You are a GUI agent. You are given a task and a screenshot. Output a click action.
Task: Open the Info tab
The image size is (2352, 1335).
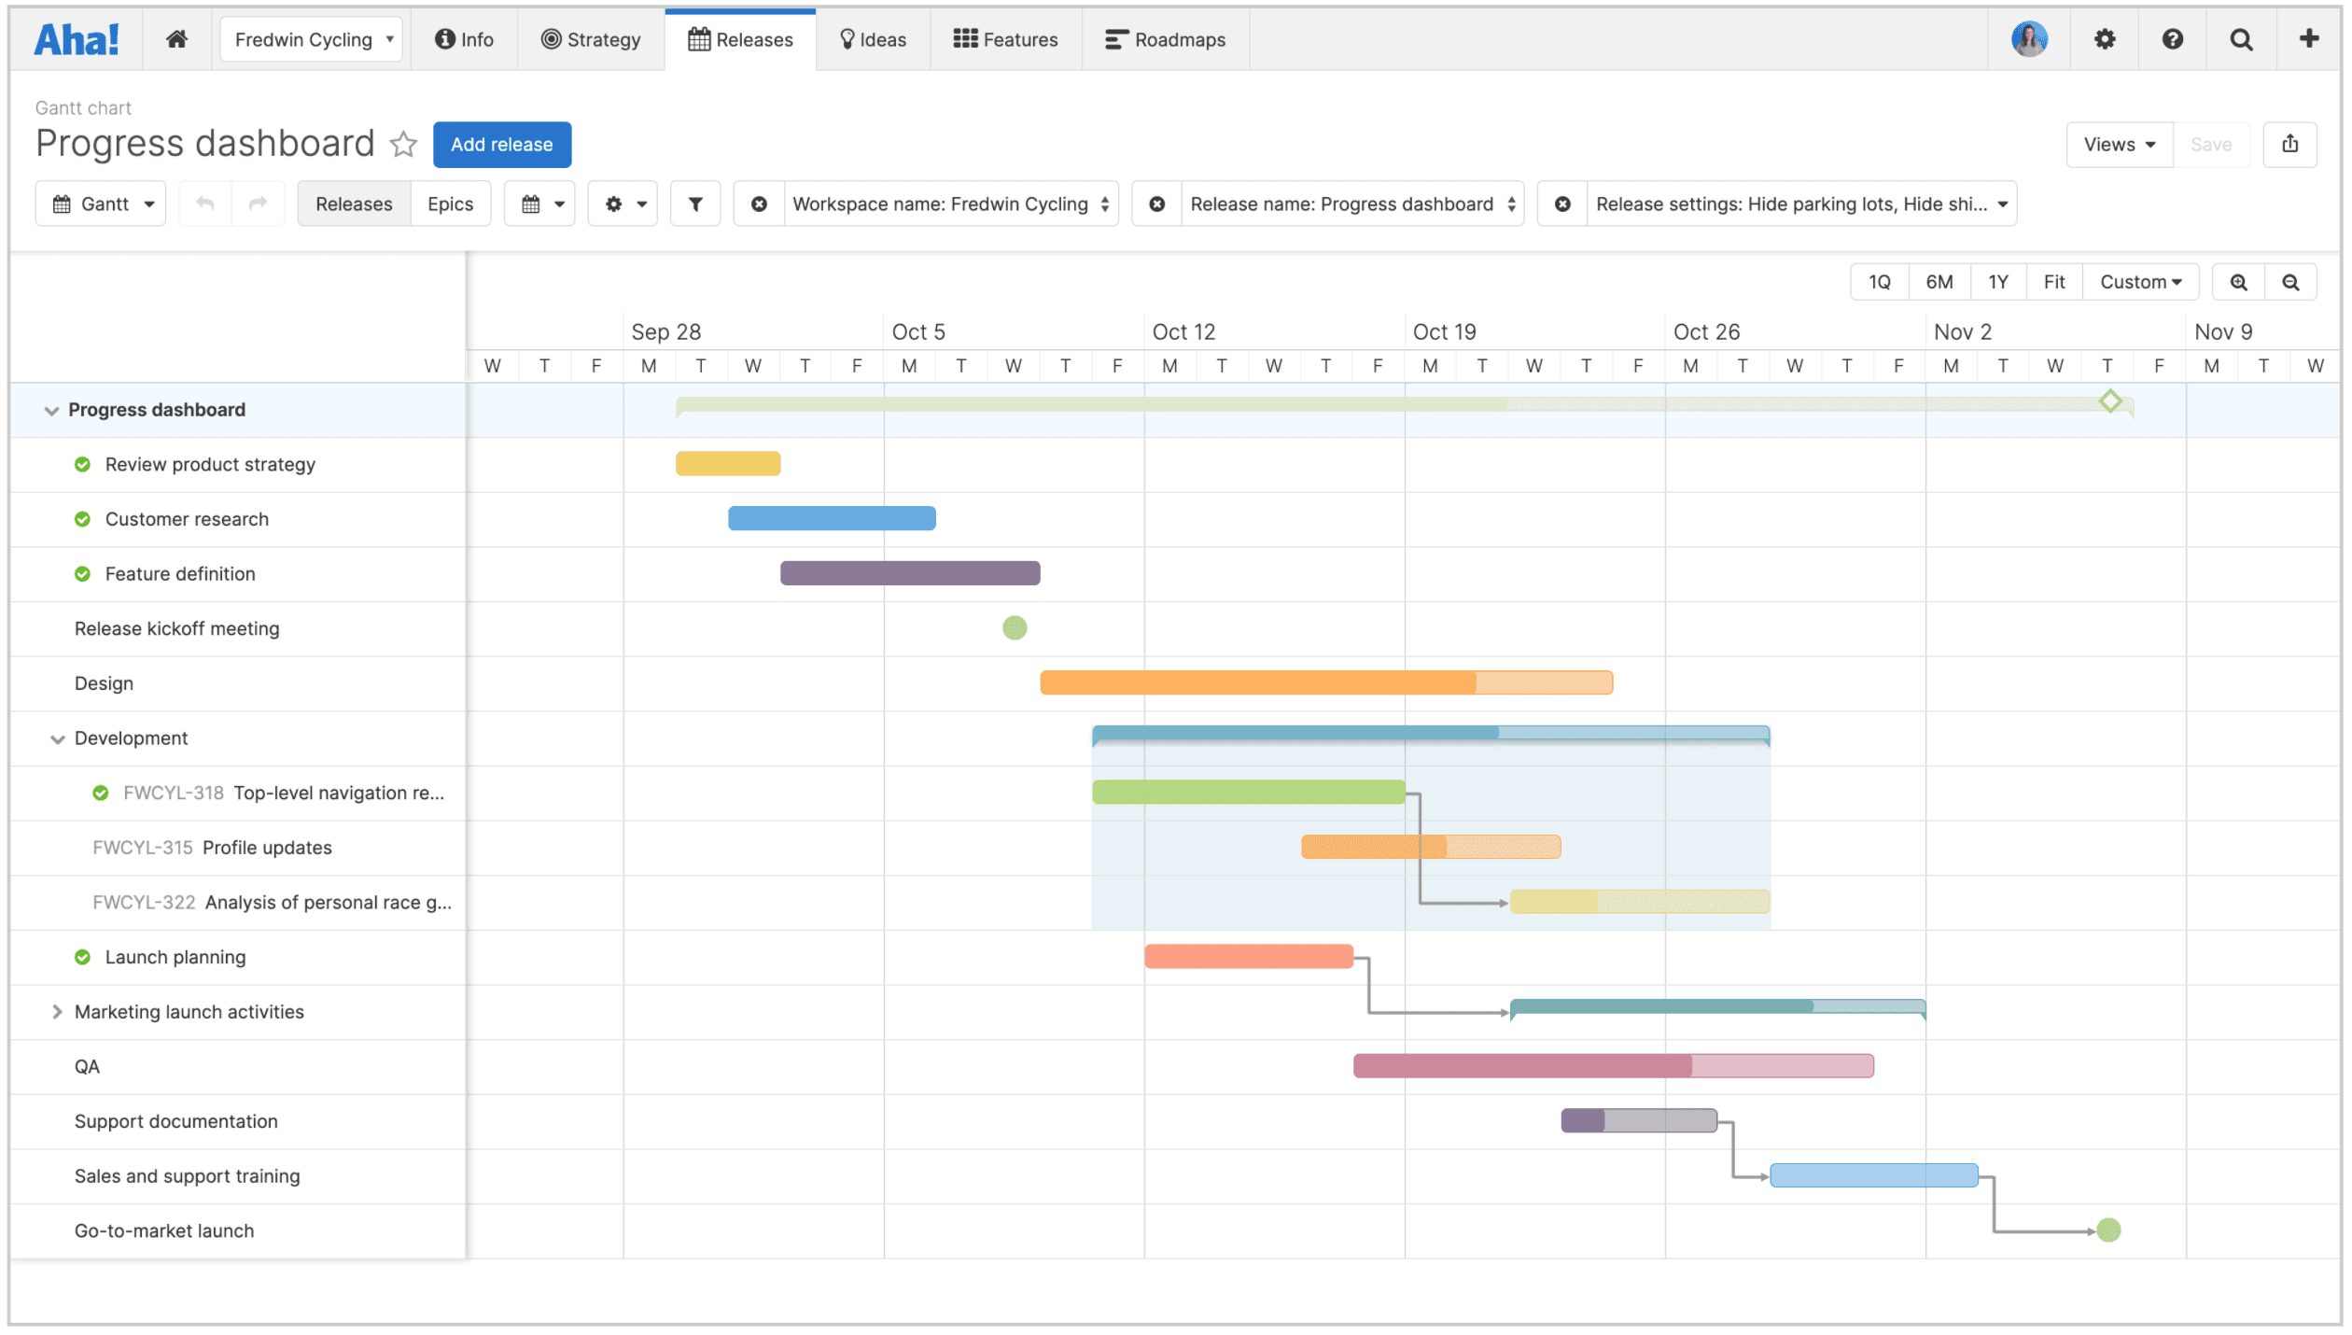(x=464, y=39)
